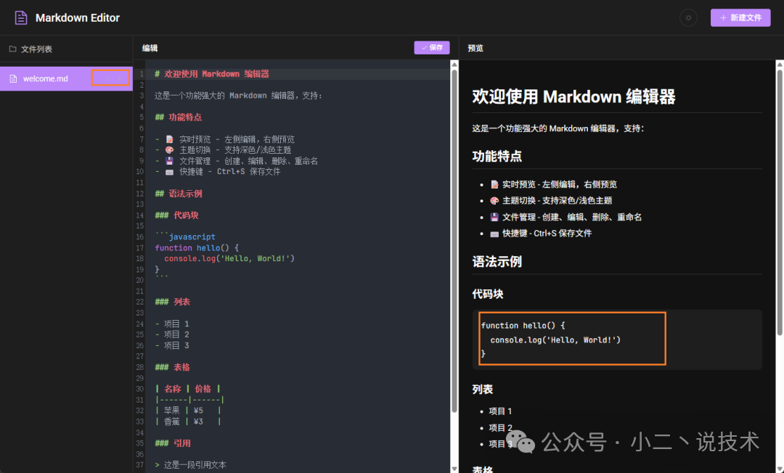Click editor line 17 'function hello() {'

pos(197,247)
